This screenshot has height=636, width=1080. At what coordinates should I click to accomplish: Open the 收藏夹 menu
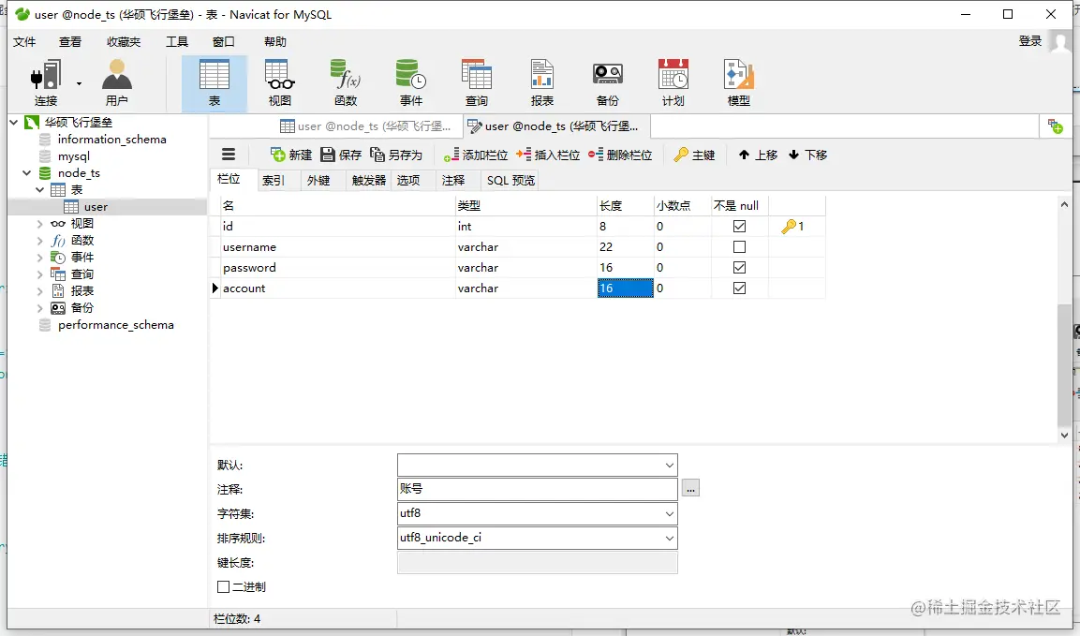click(124, 42)
